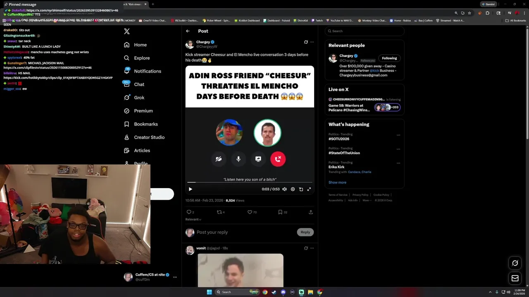Open Steam from the taskbar
Viewport: 529px width, 297px height.
tap(274, 292)
